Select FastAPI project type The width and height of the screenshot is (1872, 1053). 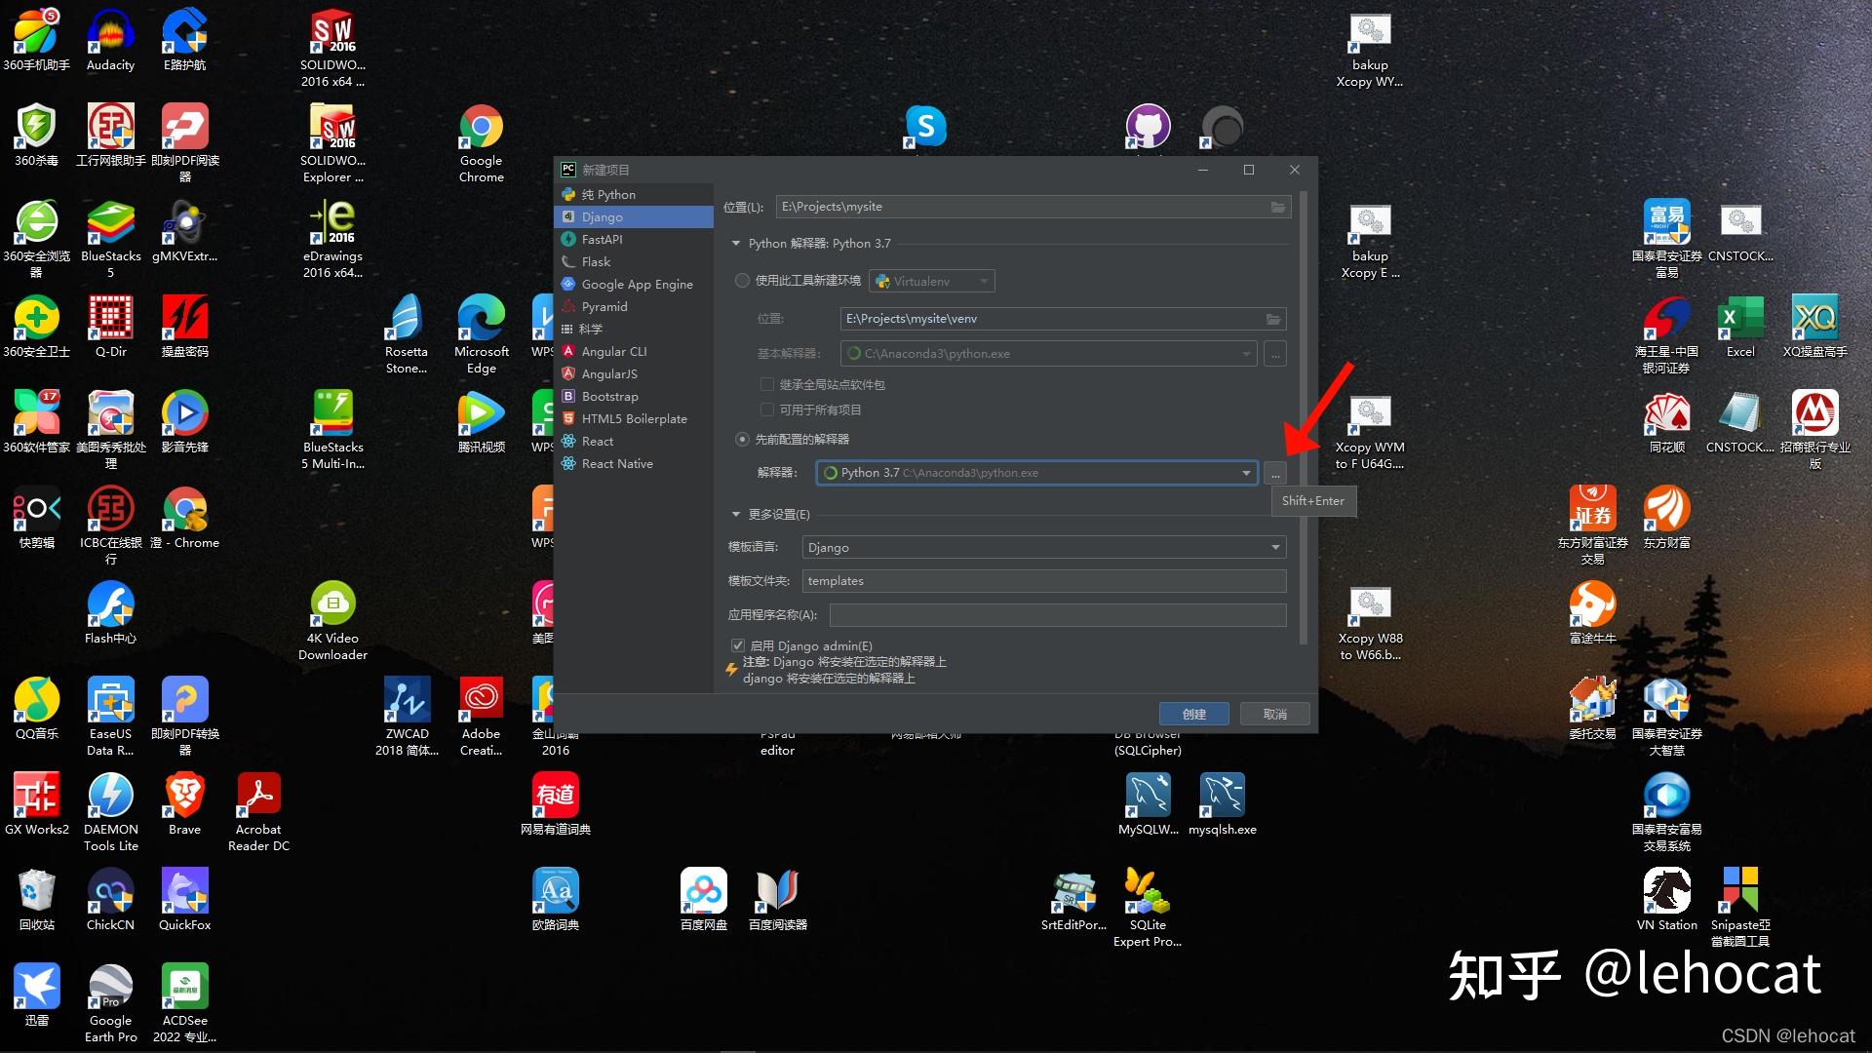tap(602, 239)
